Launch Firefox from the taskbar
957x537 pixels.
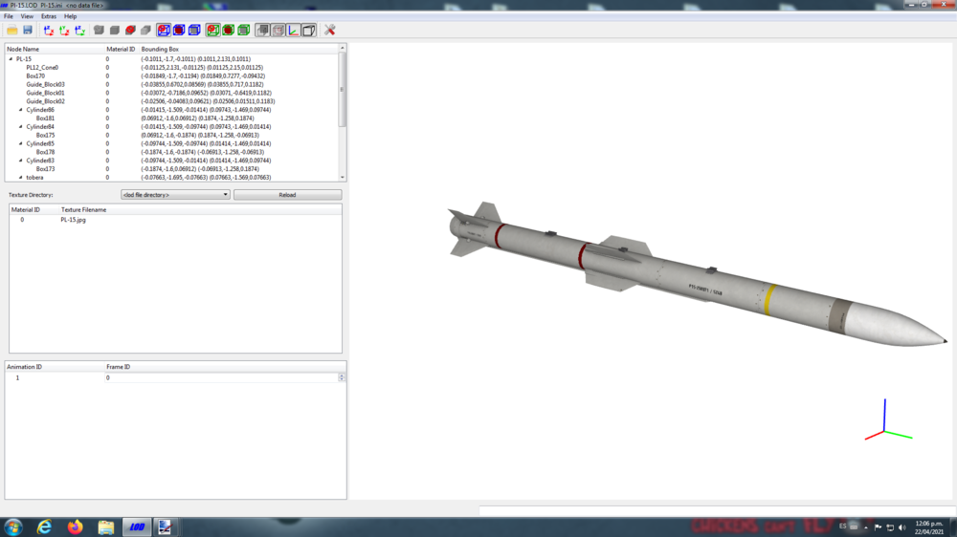coord(75,527)
